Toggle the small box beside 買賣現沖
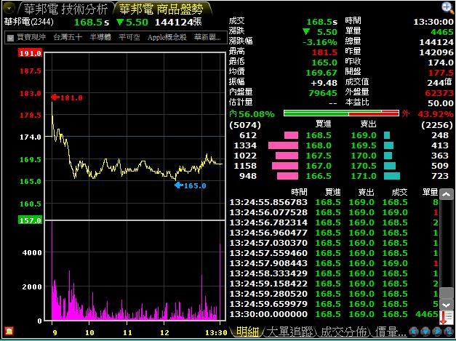 pyautogui.click(x=10, y=38)
